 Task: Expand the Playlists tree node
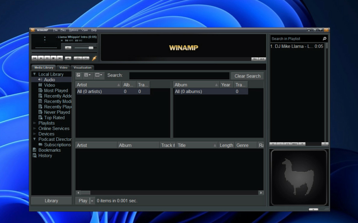[35, 123]
